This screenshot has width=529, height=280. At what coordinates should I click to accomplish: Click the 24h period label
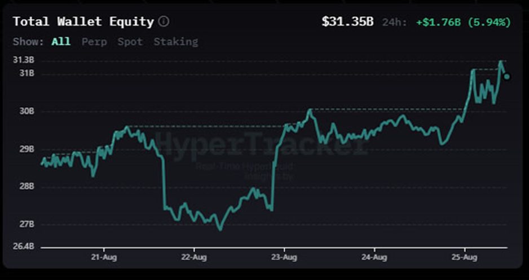(x=394, y=23)
